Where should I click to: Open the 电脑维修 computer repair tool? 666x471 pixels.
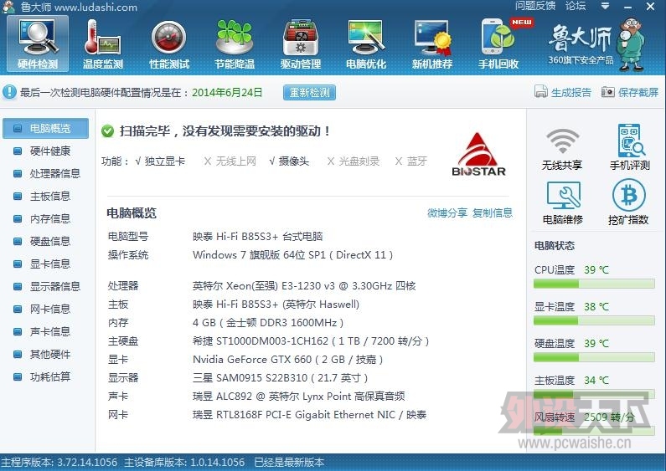point(563,202)
